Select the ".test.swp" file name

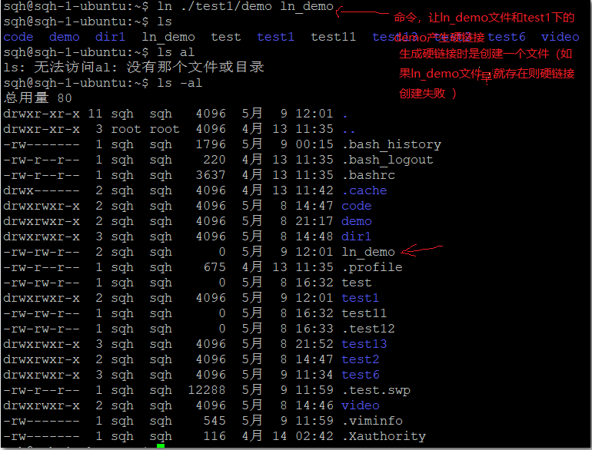click(x=376, y=390)
